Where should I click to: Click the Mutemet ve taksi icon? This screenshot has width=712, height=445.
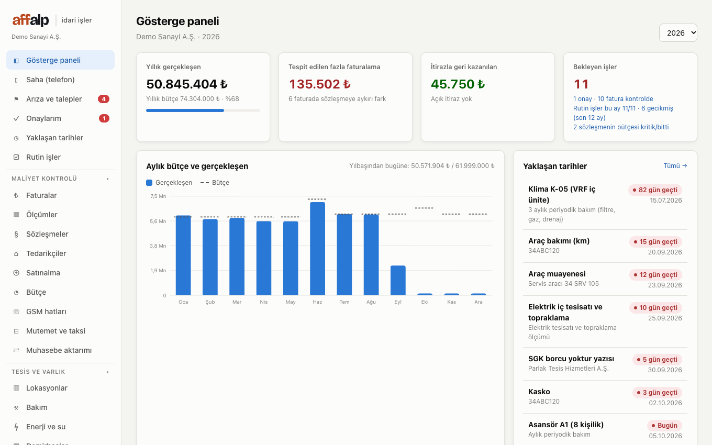point(16,331)
